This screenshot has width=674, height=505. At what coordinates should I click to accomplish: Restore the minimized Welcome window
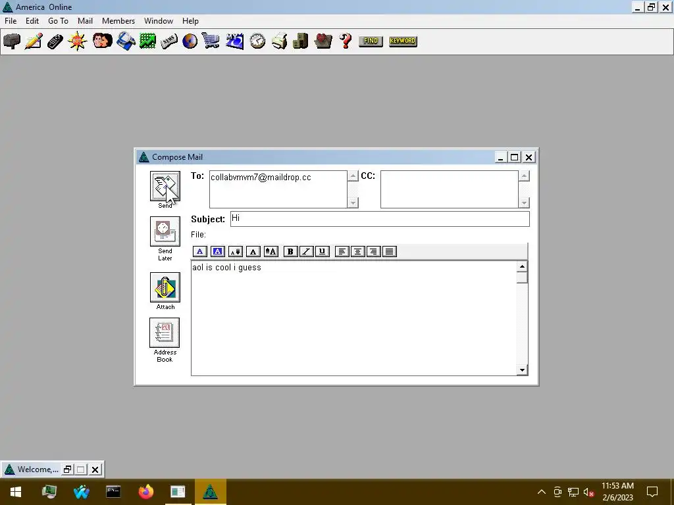coord(68,469)
